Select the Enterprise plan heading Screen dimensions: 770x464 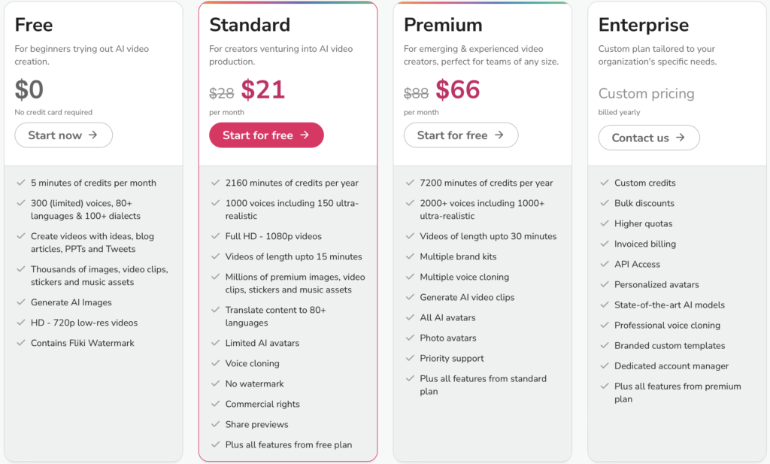pyautogui.click(x=644, y=24)
